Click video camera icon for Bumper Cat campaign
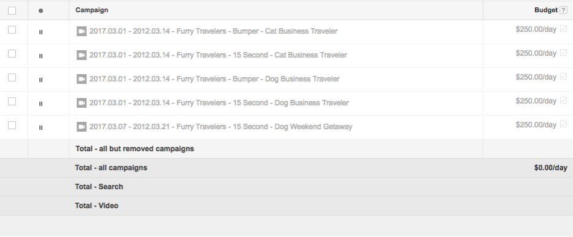 [x=82, y=31]
